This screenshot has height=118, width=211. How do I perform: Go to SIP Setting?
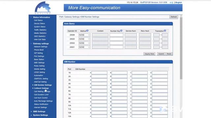click(38, 53)
